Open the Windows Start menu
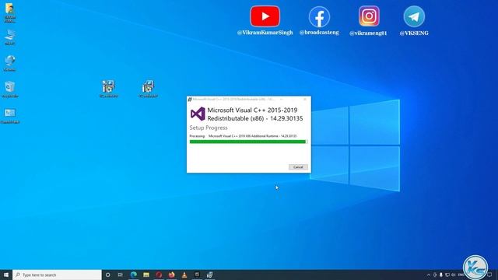498x280 pixels. 6,275
